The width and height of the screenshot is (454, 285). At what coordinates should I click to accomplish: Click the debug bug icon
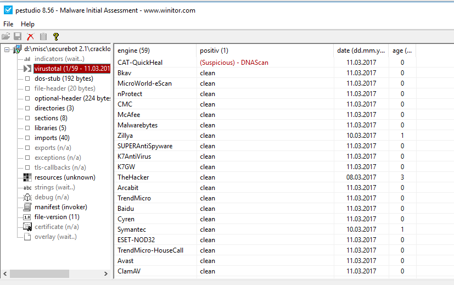pos(27,197)
